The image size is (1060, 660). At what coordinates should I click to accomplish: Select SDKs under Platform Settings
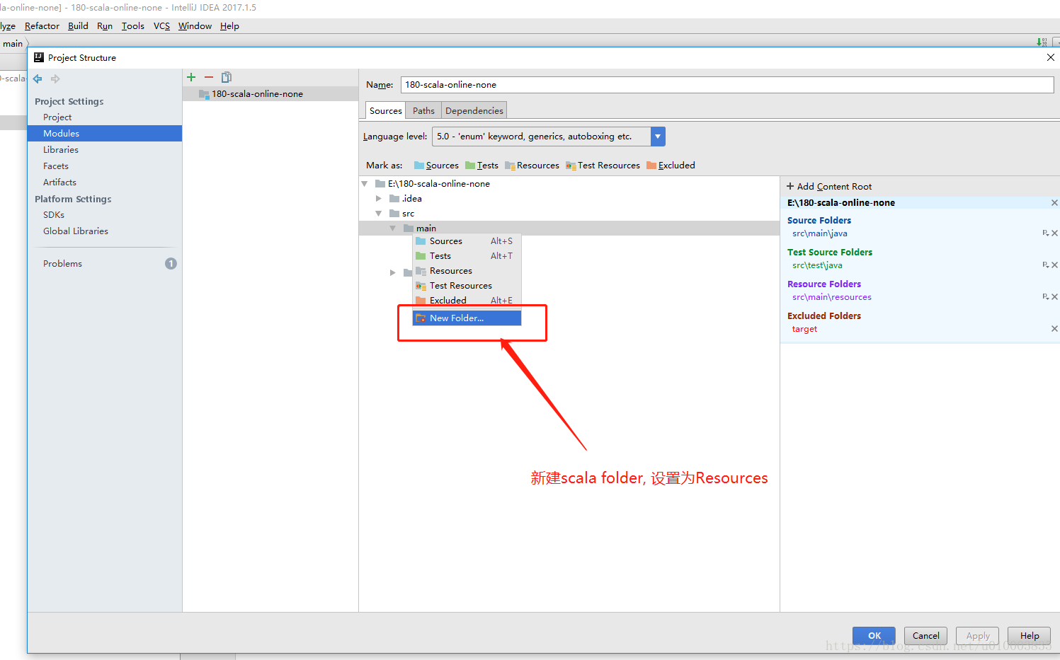pyautogui.click(x=104, y=215)
